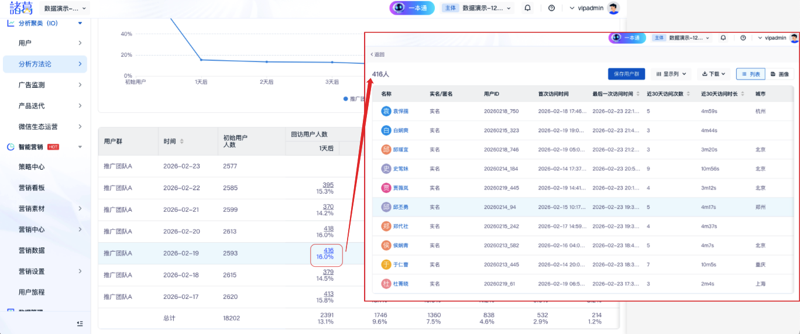
Task: Click the notification bell in top header
Action: click(x=527, y=8)
